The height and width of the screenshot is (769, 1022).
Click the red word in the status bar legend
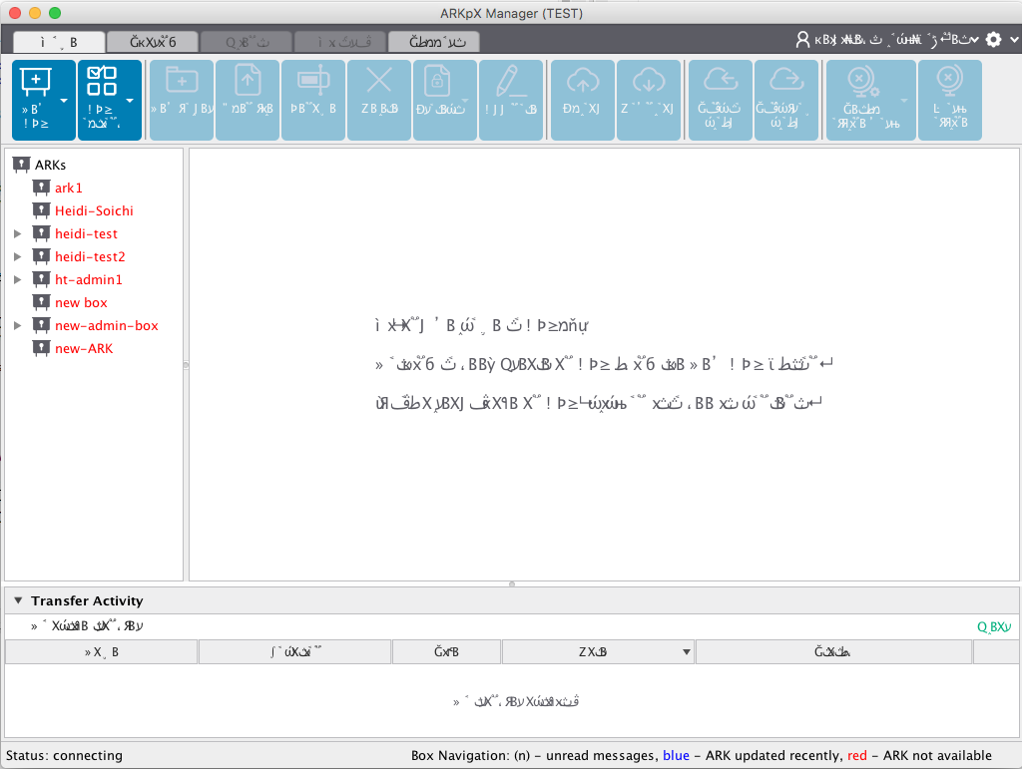(857, 755)
